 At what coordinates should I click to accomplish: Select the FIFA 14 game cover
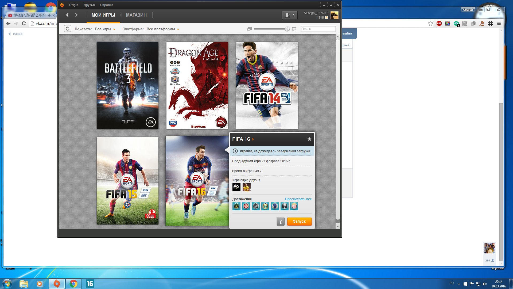pos(267,86)
